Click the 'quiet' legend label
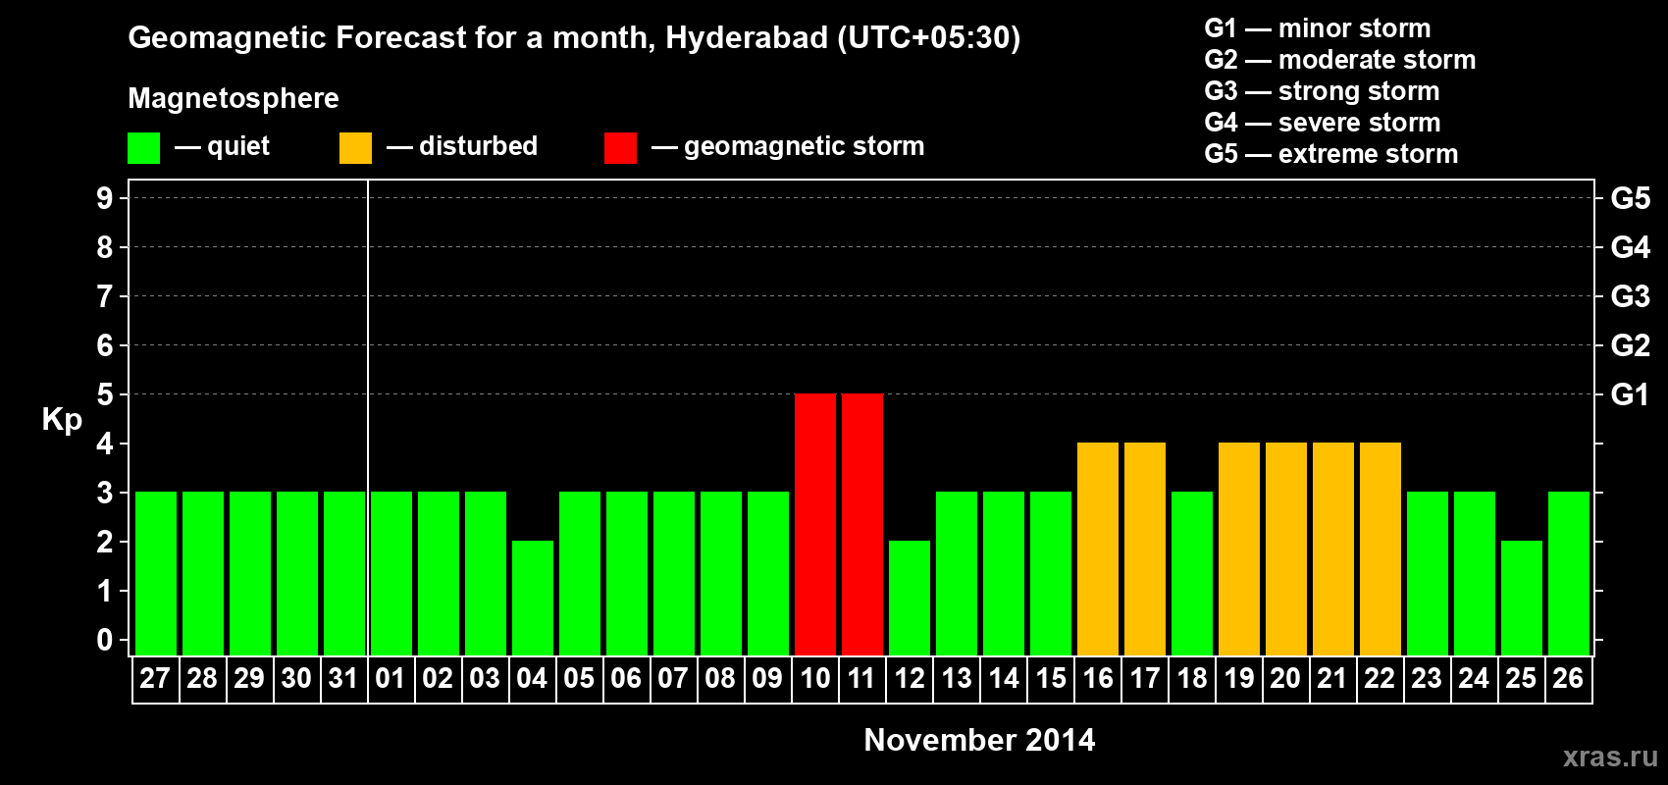 [x=238, y=146]
